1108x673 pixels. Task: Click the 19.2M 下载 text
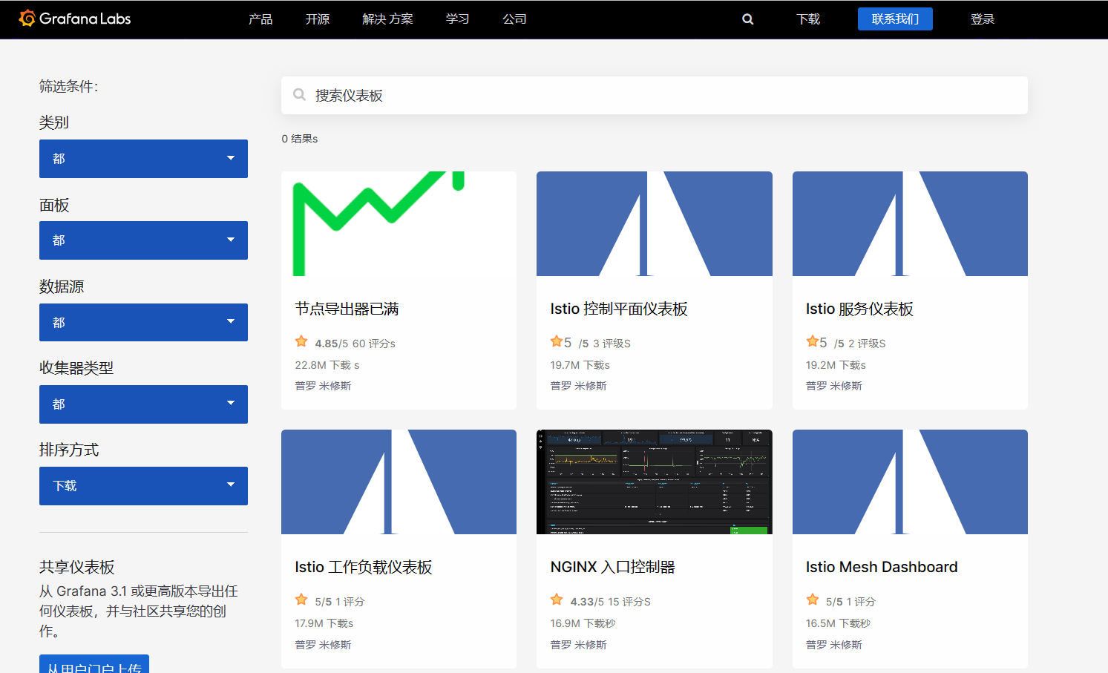pyautogui.click(x=834, y=365)
